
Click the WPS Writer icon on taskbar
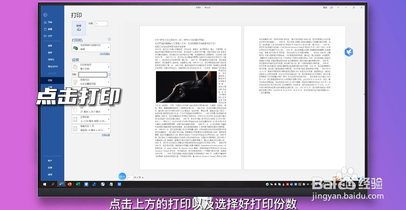tap(119, 184)
